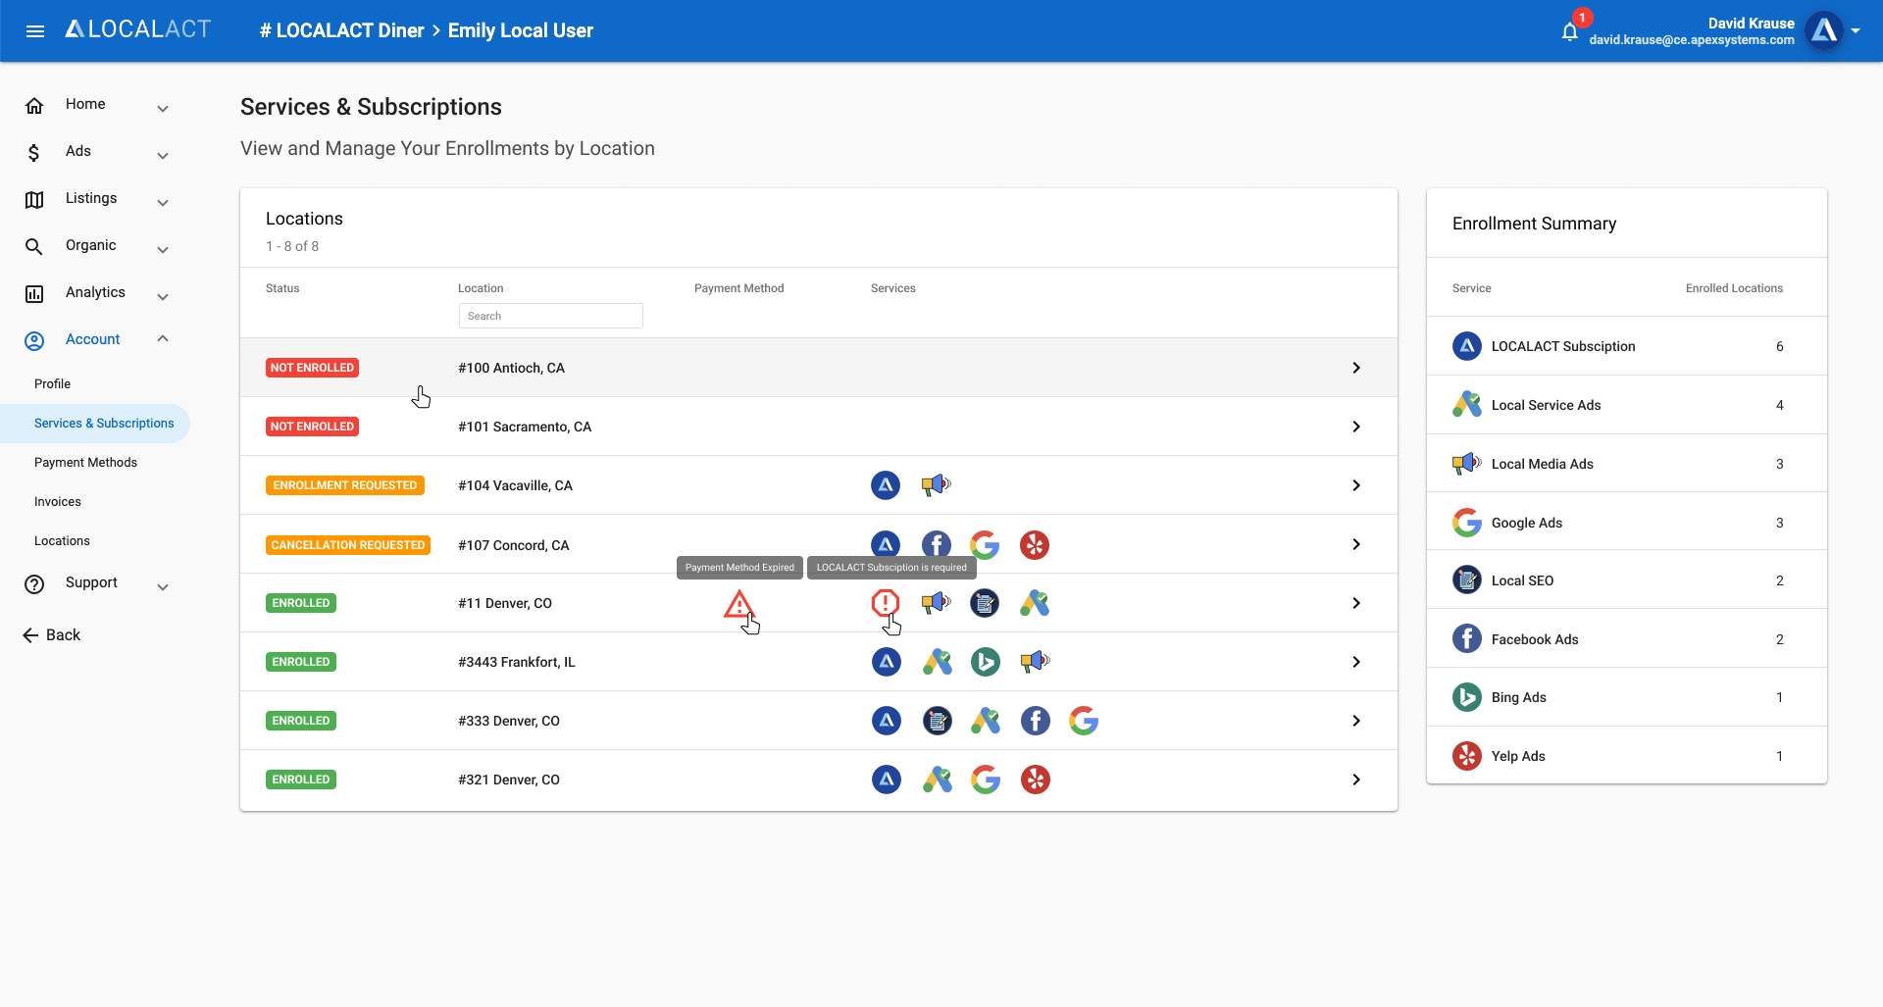The height and width of the screenshot is (1007, 1883).
Task: Open the account dropdown arrow by the avatar
Action: [x=1856, y=31]
